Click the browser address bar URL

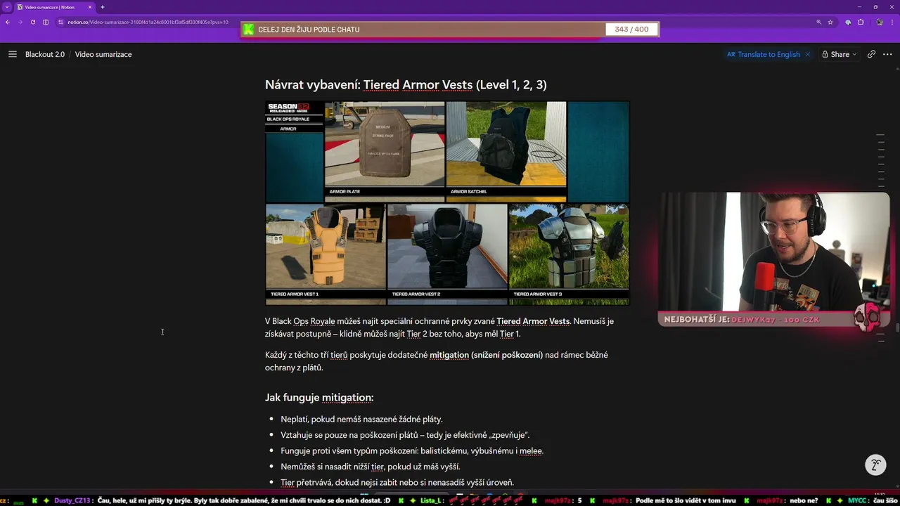tap(148, 22)
